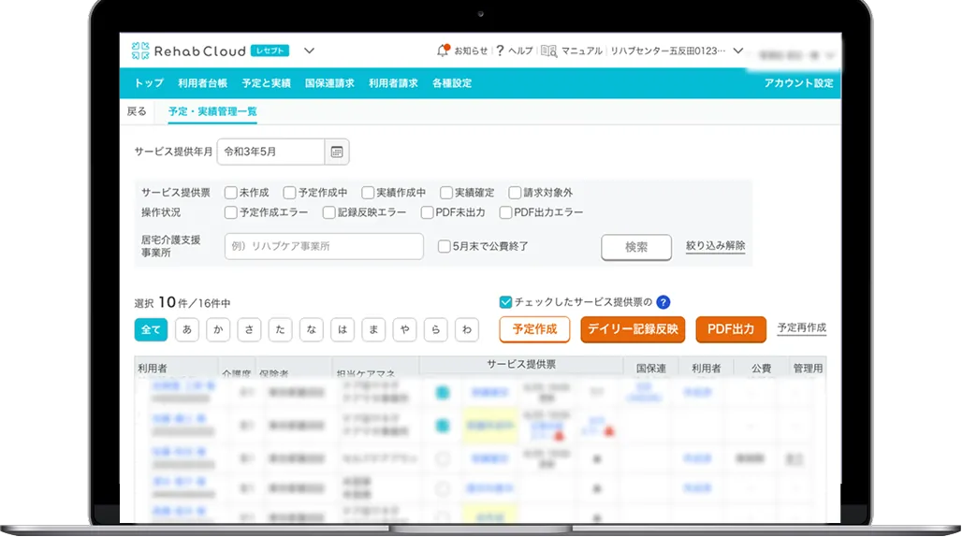Check the 実績作成中 checkbox
962x537 pixels.
[x=368, y=193]
